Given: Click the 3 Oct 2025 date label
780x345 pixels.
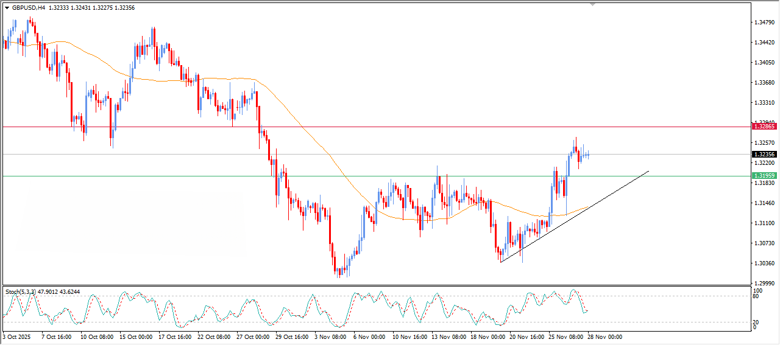Looking at the screenshot, I should coord(17,336).
